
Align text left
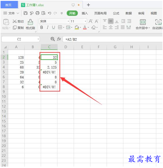tap(104, 27)
